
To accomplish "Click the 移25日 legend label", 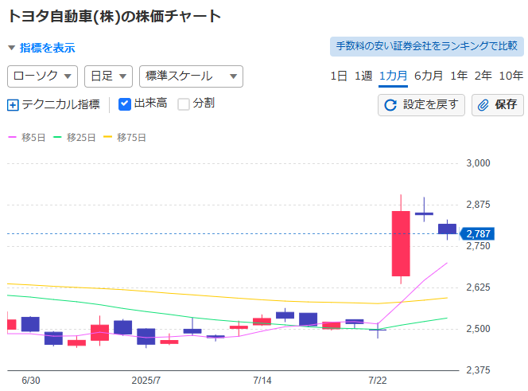I will 81,138.
